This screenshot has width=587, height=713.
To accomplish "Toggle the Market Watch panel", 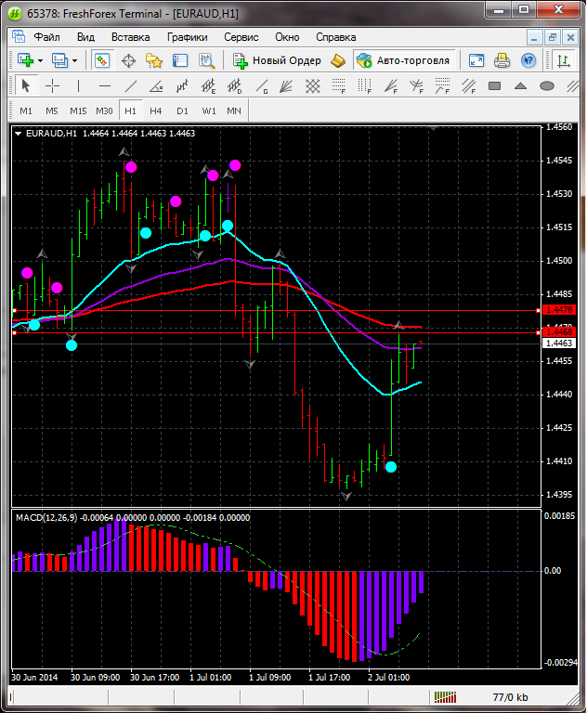I will (102, 60).
